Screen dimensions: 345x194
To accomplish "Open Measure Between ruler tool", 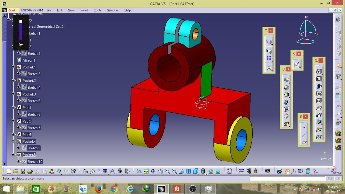I will coord(241,171).
